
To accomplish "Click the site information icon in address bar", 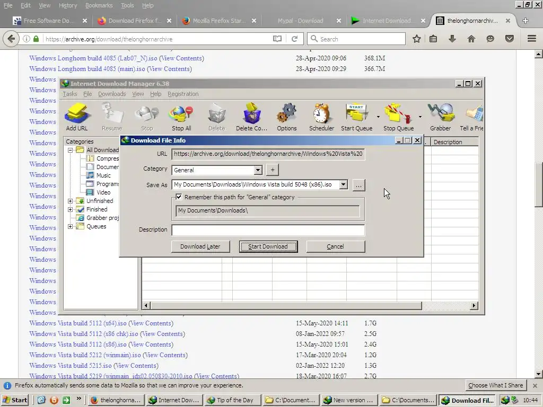I will [27, 39].
